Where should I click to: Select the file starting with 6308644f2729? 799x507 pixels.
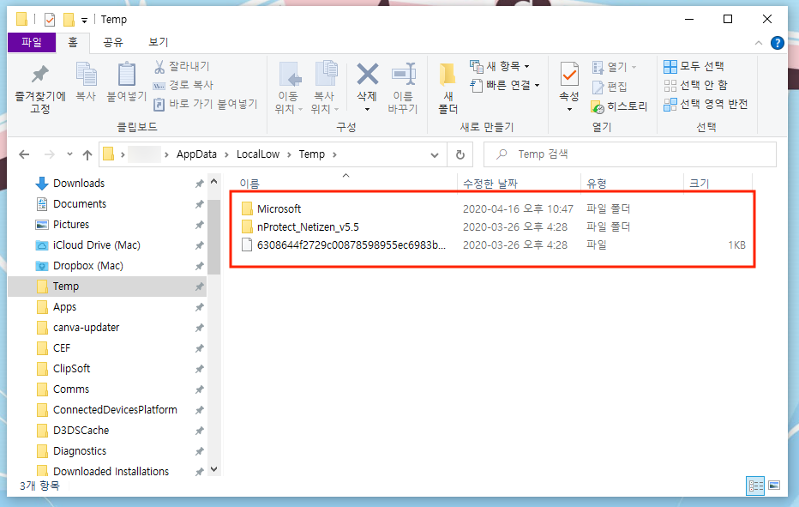pyautogui.click(x=351, y=245)
